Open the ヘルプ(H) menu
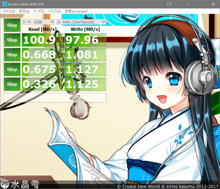Image resolution: width=220 pixels, height=189 pixels. pos(55,11)
